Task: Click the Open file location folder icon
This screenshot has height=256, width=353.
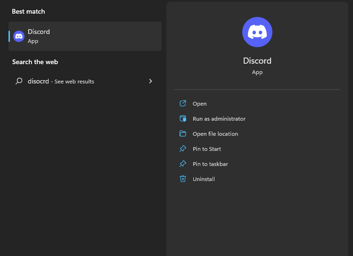Action: pyautogui.click(x=183, y=133)
